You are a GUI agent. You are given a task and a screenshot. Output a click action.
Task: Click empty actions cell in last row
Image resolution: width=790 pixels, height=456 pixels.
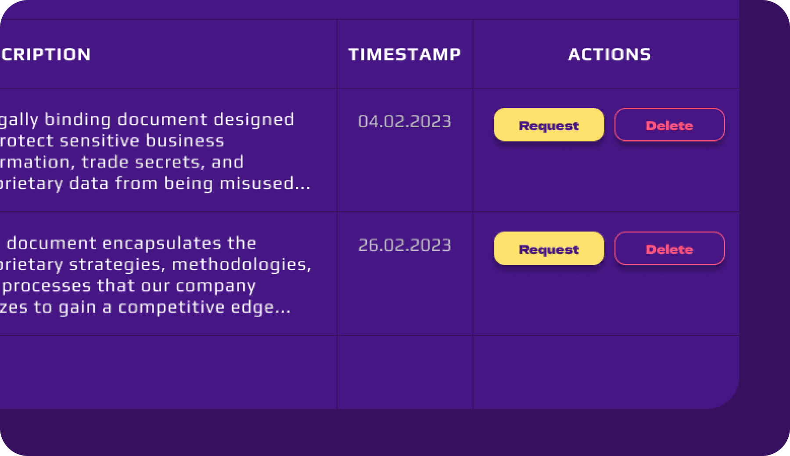coord(606,372)
